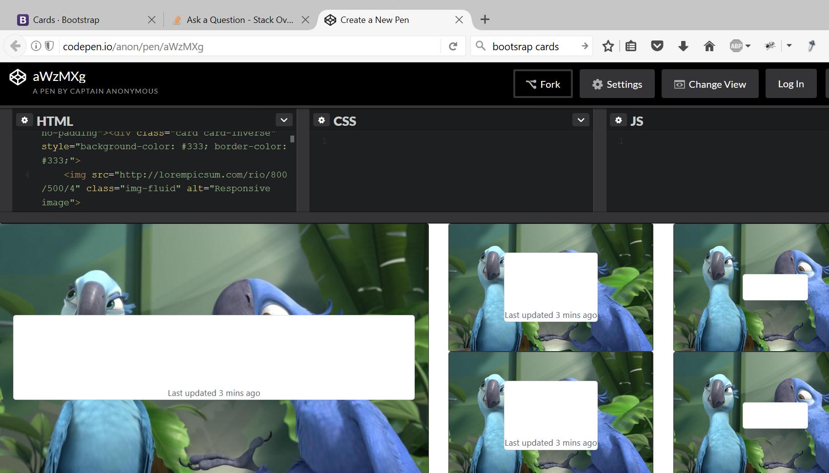
Task: Open CSS editor settings gear
Action: click(321, 120)
